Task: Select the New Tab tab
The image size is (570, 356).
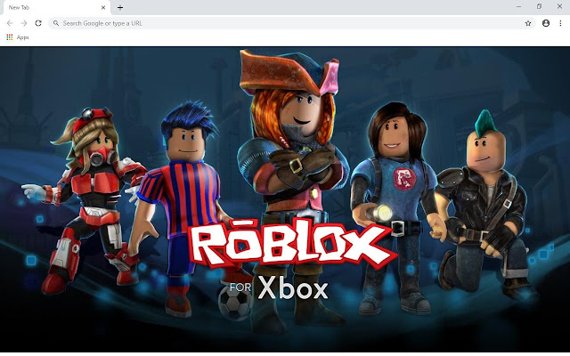Action: pos(56,8)
